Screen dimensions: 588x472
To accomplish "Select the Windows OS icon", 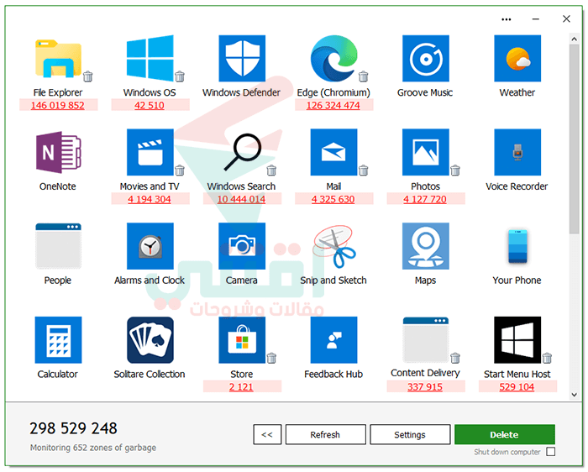I will pyautogui.click(x=150, y=58).
